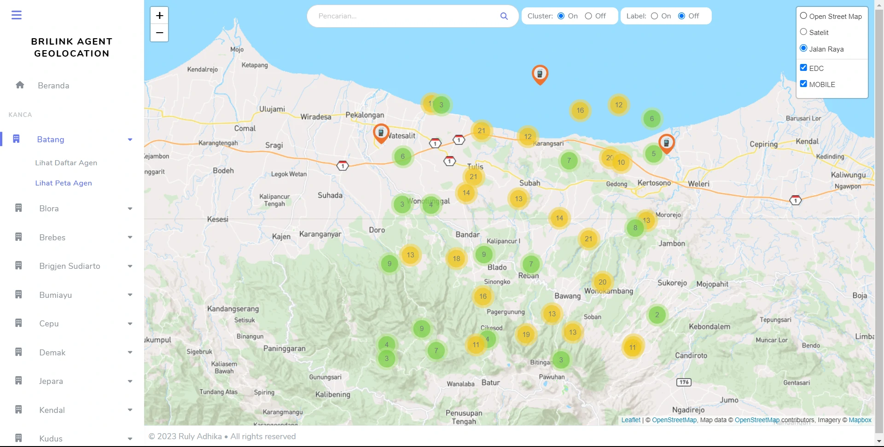Open the cluster of 18 near Bandar
The height and width of the screenshot is (447, 884).
click(456, 258)
